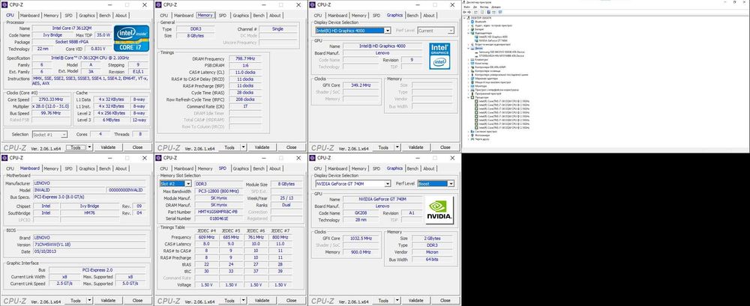Click the CPU-Z title icon of the NVIDIA Graphics window

[x=312, y=158]
